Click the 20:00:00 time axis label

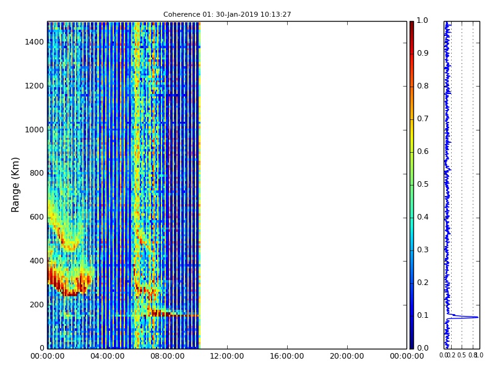click(347, 357)
